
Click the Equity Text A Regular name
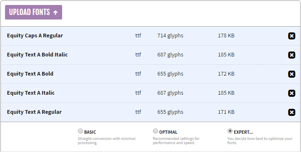[x=34, y=112]
